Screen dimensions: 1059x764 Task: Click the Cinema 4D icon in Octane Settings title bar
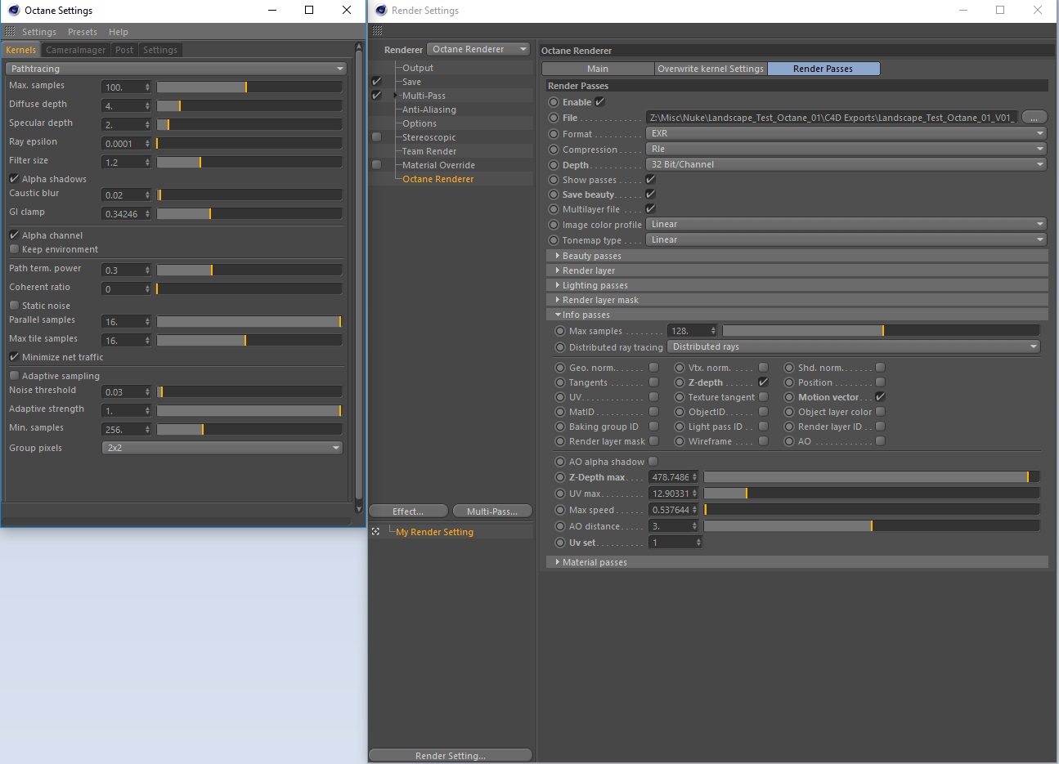pyautogui.click(x=13, y=10)
